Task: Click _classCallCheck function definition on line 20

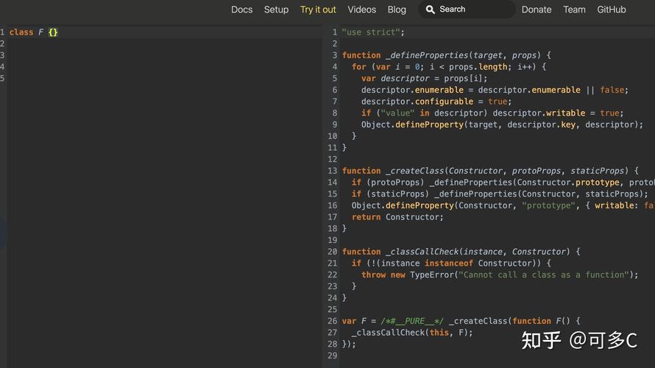Action: tap(420, 252)
